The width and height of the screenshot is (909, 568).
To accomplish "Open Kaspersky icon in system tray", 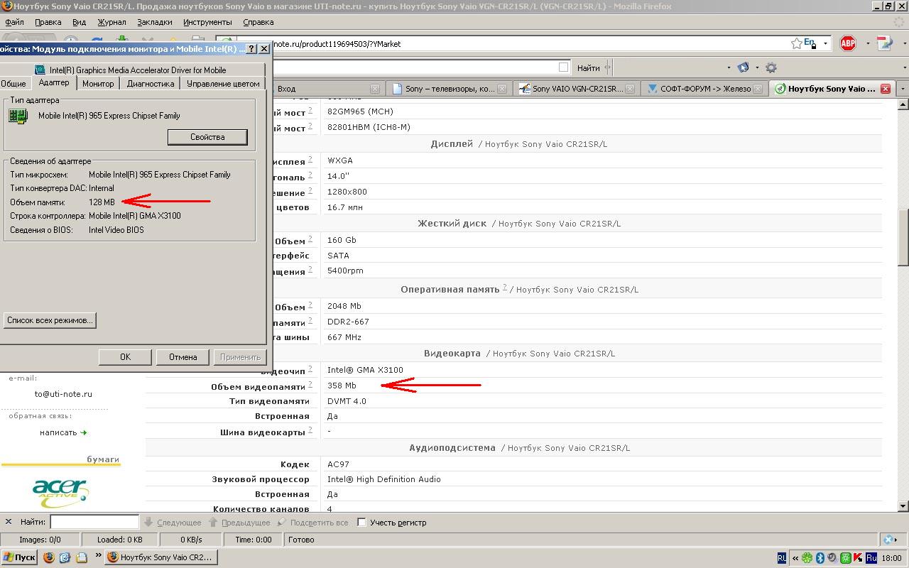I will pyautogui.click(x=858, y=557).
